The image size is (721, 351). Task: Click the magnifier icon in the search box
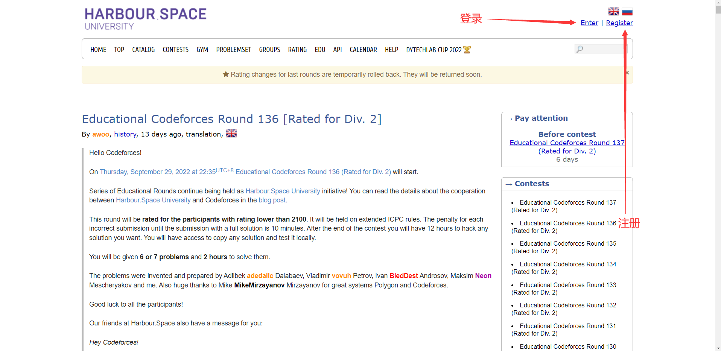[x=580, y=49]
